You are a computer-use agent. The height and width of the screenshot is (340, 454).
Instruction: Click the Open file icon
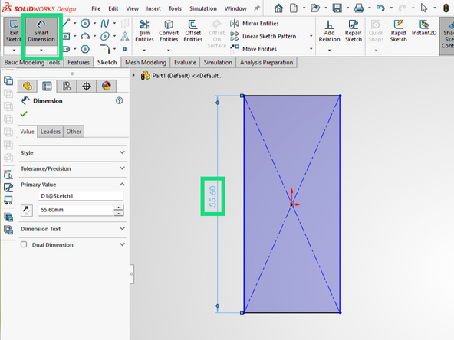click(315, 8)
